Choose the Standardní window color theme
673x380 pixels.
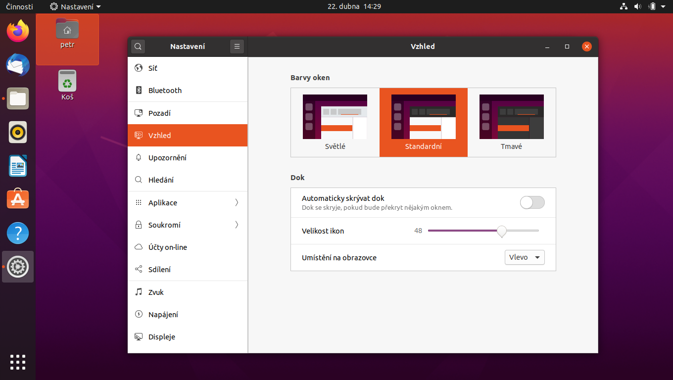[424, 123]
